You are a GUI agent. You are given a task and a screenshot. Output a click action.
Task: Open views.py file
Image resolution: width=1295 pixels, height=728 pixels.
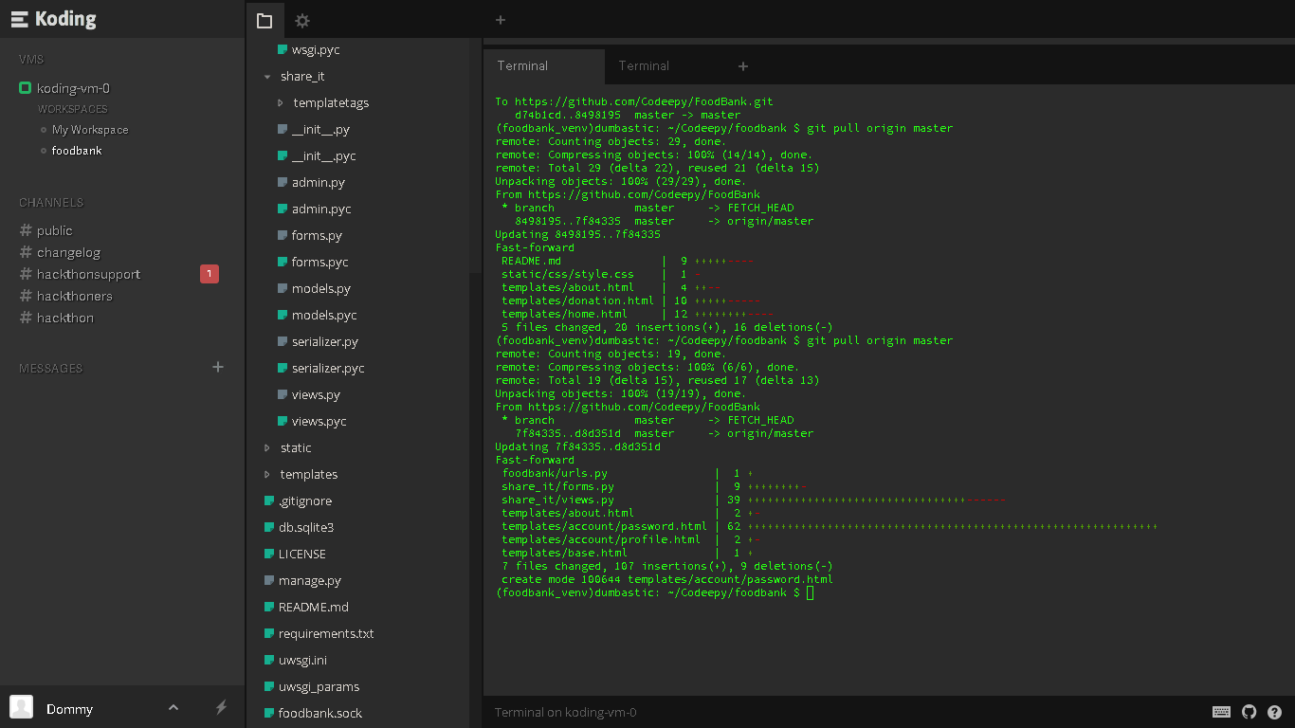click(x=316, y=394)
